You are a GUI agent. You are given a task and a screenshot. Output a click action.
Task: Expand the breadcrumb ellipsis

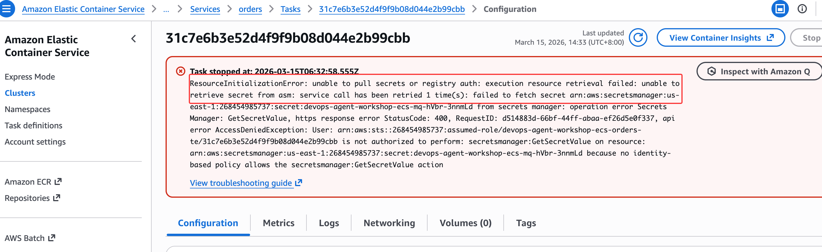tap(166, 9)
